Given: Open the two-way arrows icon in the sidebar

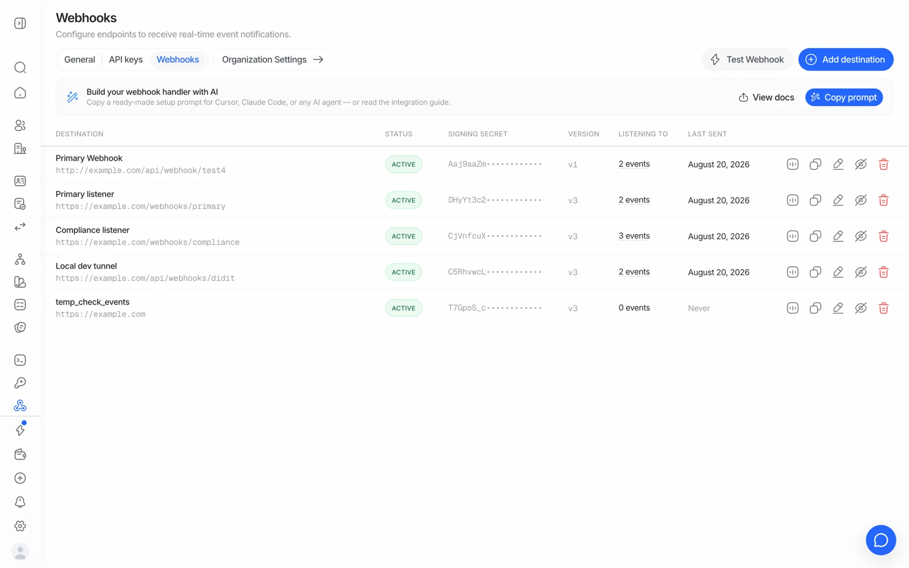Looking at the screenshot, I should click(x=20, y=227).
